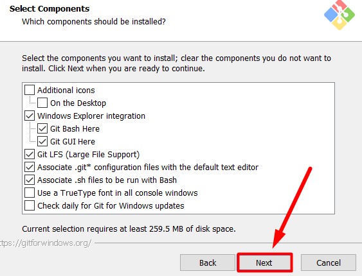362x276 pixels.
Task: Select the Windows Explorer integration label
Action: 91,116
